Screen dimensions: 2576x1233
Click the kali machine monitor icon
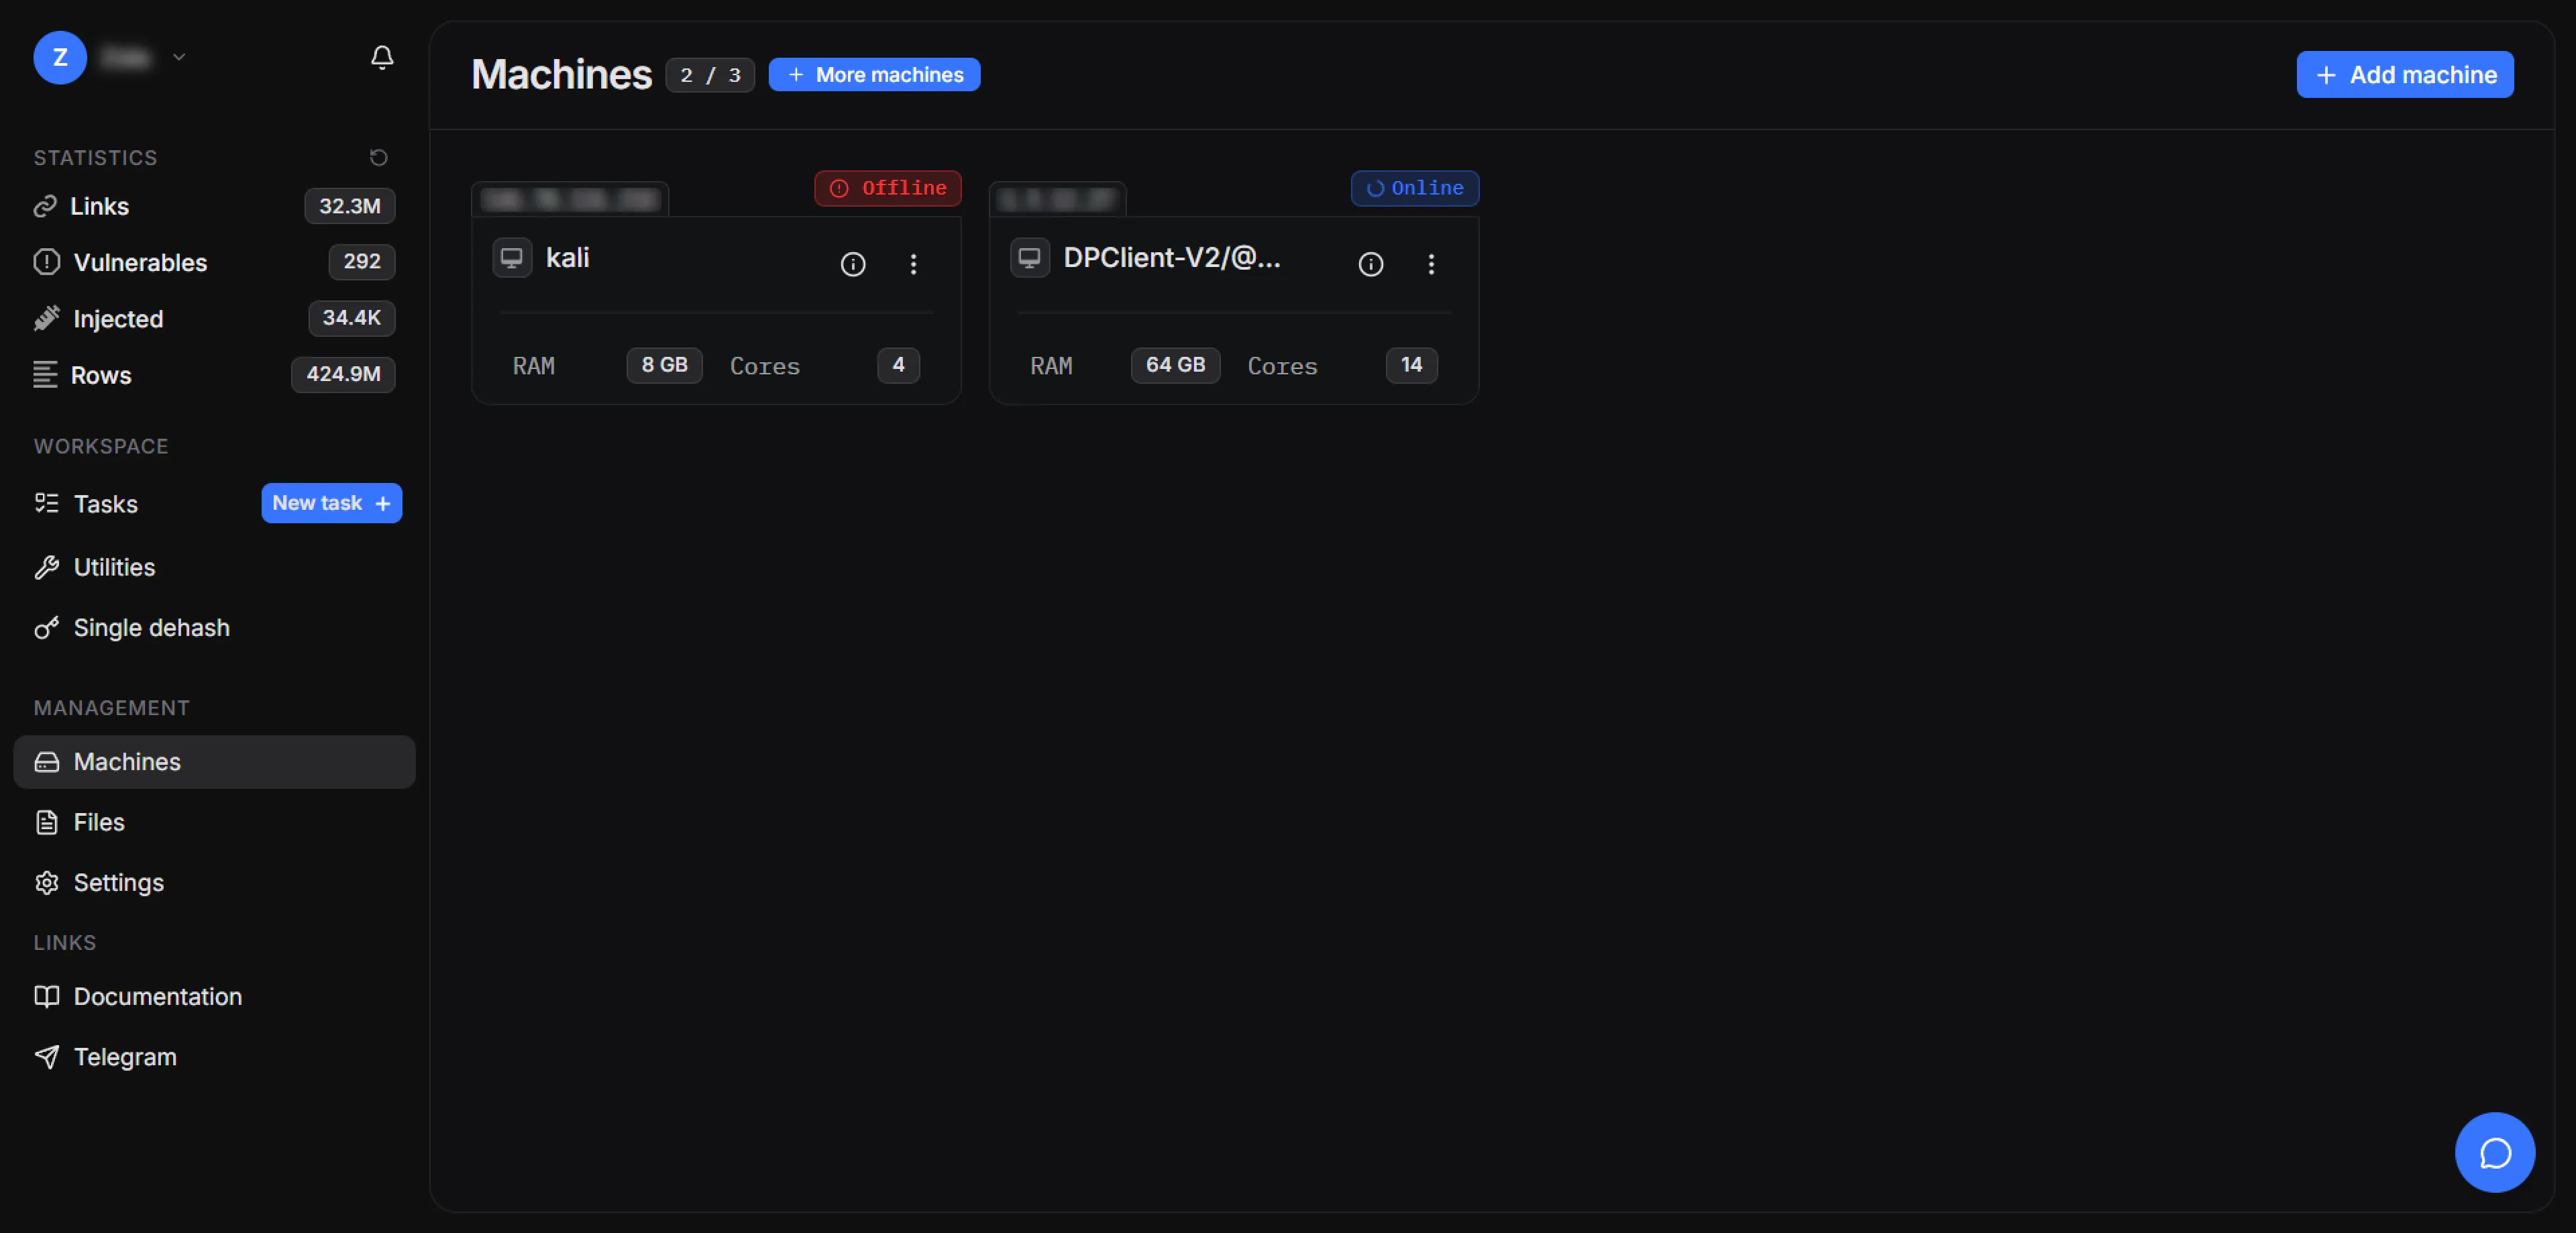coord(512,258)
